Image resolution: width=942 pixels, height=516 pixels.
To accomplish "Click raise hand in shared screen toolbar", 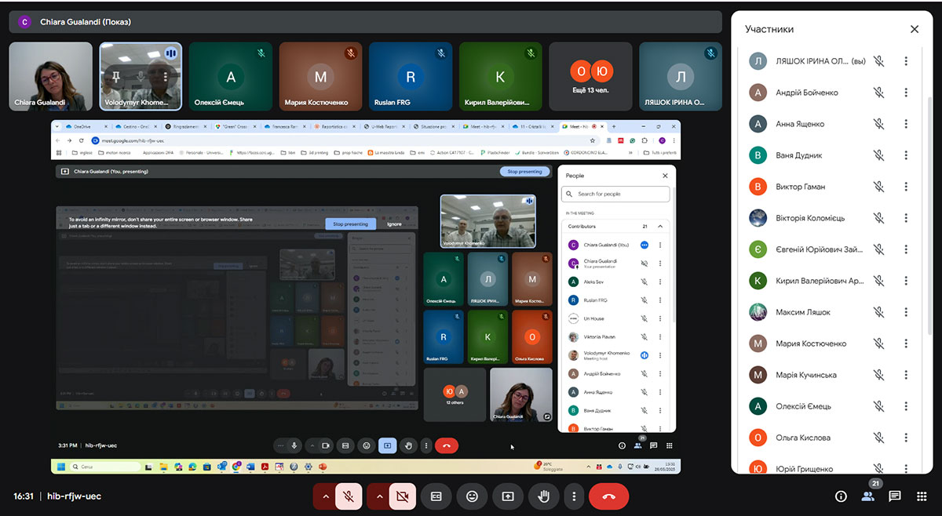I will point(408,445).
